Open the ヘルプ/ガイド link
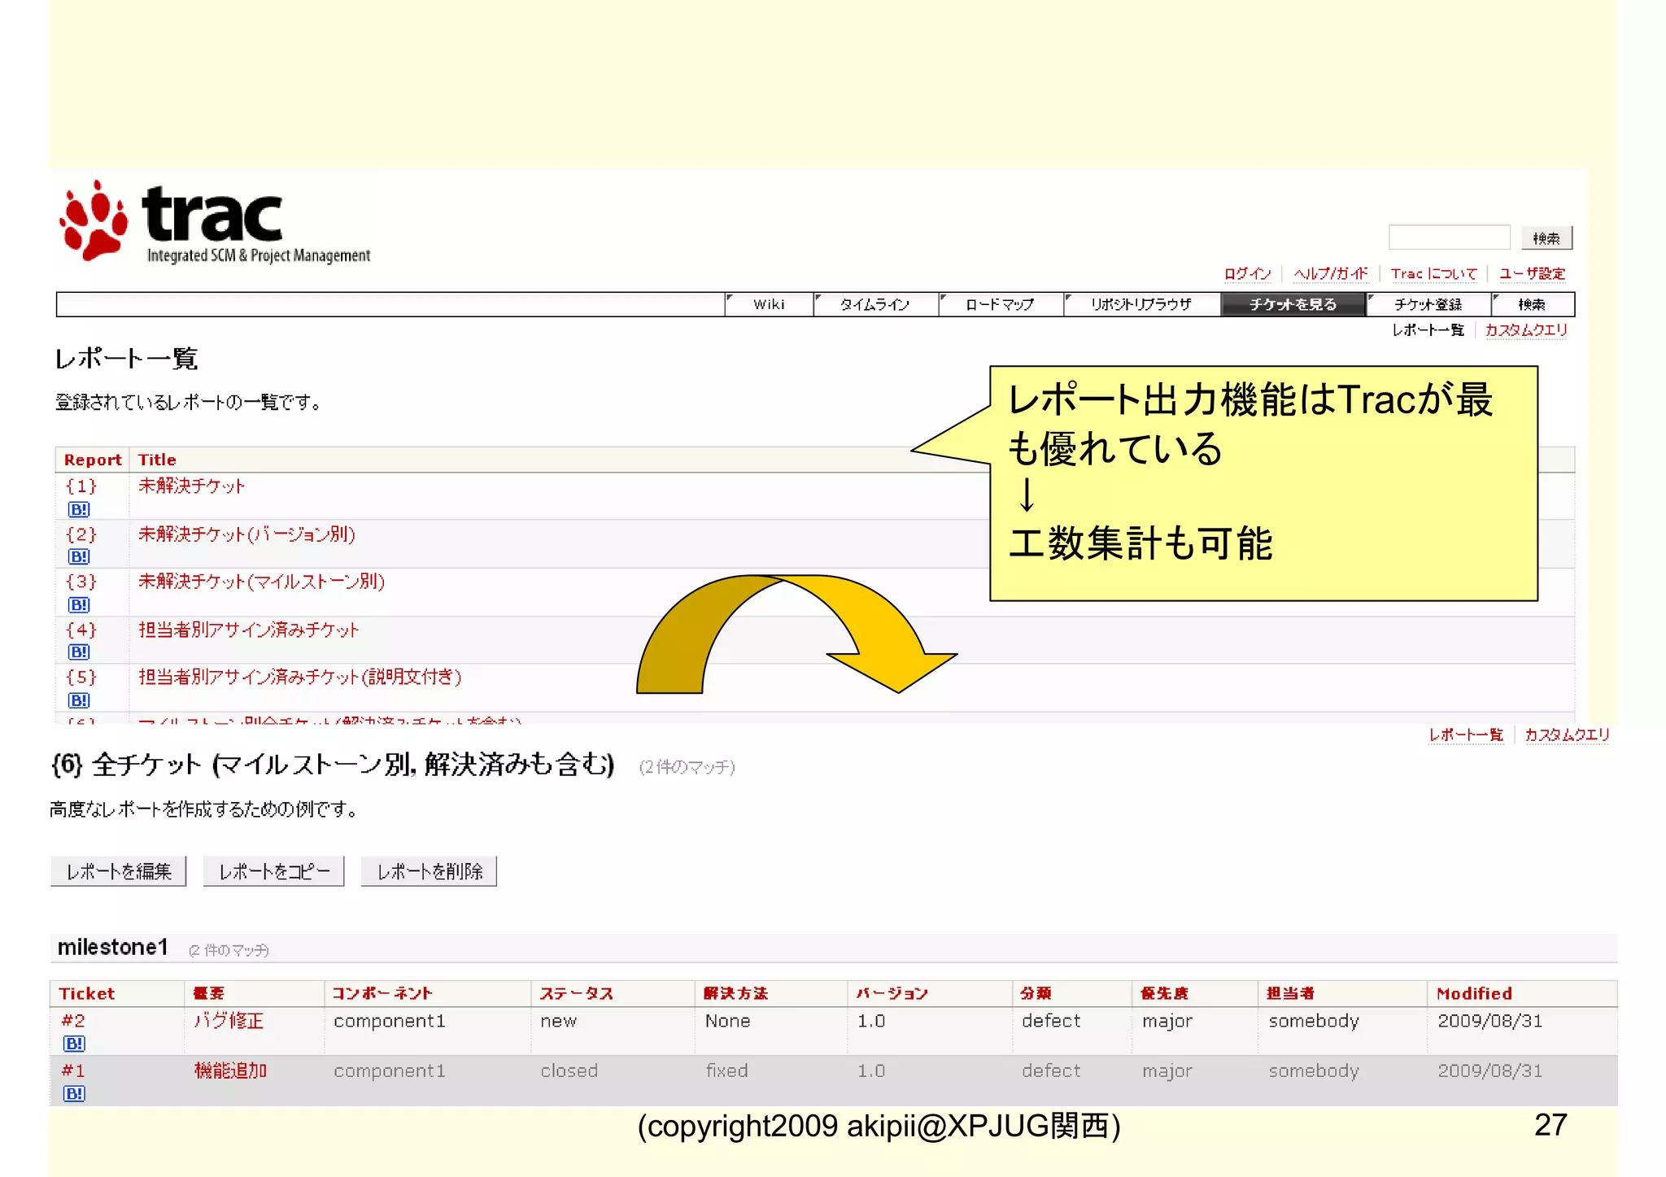This screenshot has height=1177, width=1666. [1331, 273]
